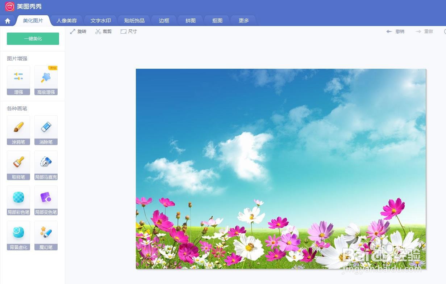Click the 一键美化 one-click beautify button
446x284 pixels.
click(33, 38)
